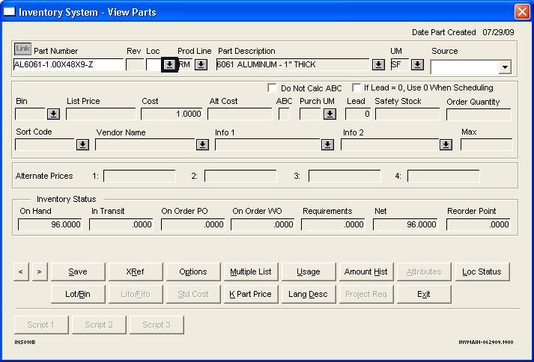The width and height of the screenshot is (534, 362).
Task: Go to previous part with < button
Action: [x=21, y=271]
